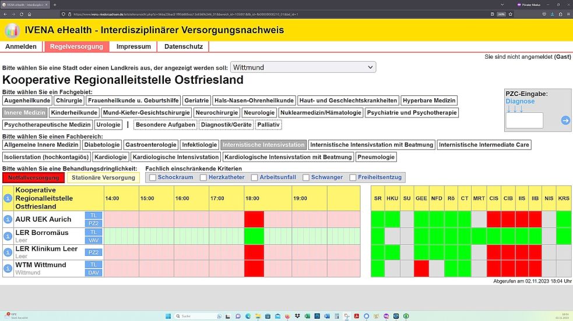Select Fachgebiet Urologie
The image size is (573, 321).
(x=108, y=124)
